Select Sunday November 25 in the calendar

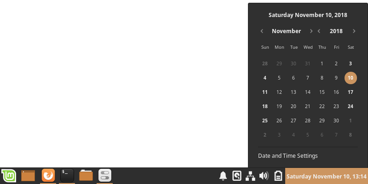[x=265, y=121]
